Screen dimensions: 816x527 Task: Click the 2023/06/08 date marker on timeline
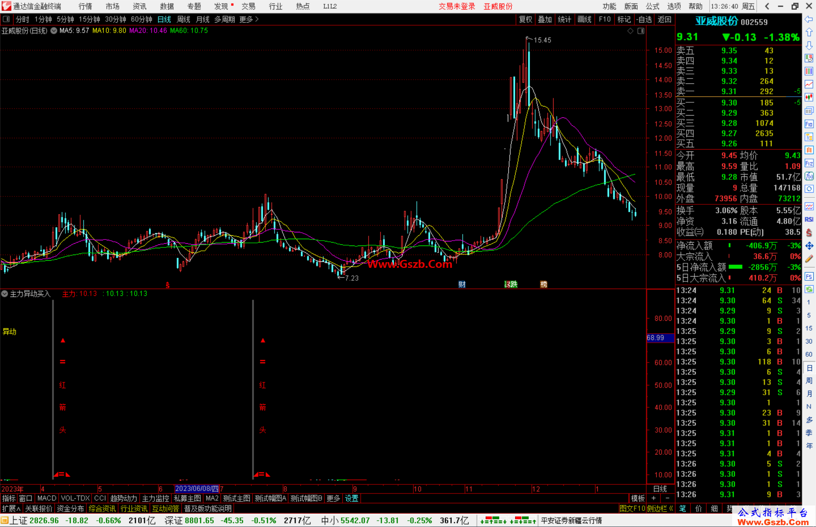[197, 488]
